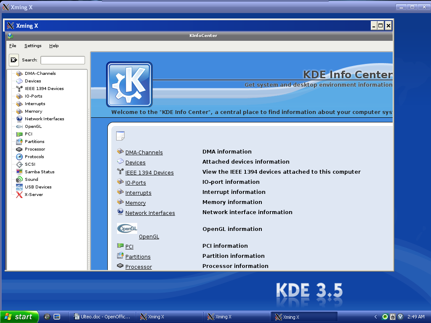Viewport: 431px width, 323px height.
Task: Click the IO-Ports icon in sidebar
Action: tap(19, 96)
